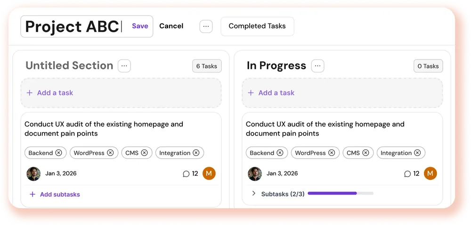Open comments icon in Untitled Section card

click(x=186, y=174)
